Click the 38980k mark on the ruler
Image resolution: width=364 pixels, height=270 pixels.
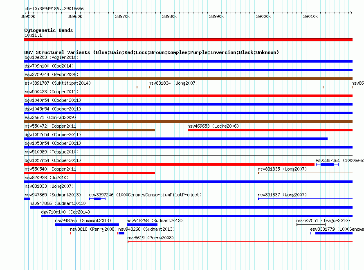[169, 16]
